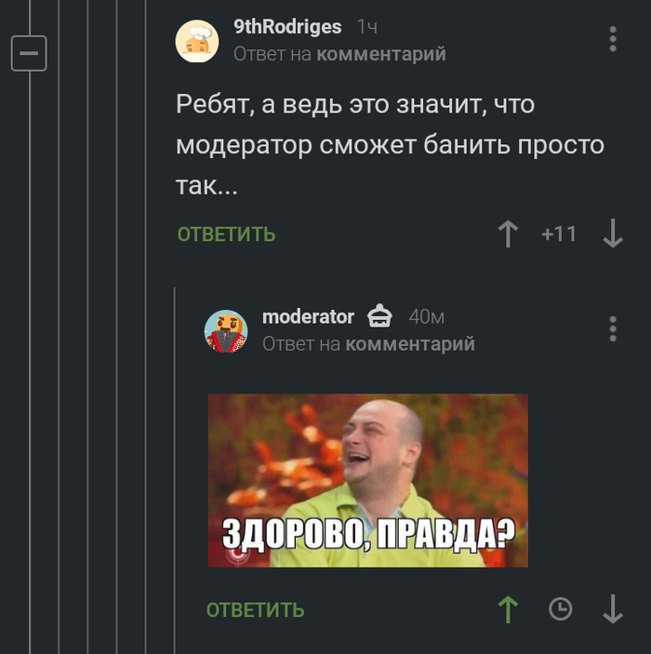Click the +11 rating counter
The width and height of the screenshot is (651, 654).
[x=559, y=234]
